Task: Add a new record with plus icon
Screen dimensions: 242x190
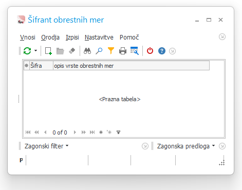Action: [x=48, y=51]
